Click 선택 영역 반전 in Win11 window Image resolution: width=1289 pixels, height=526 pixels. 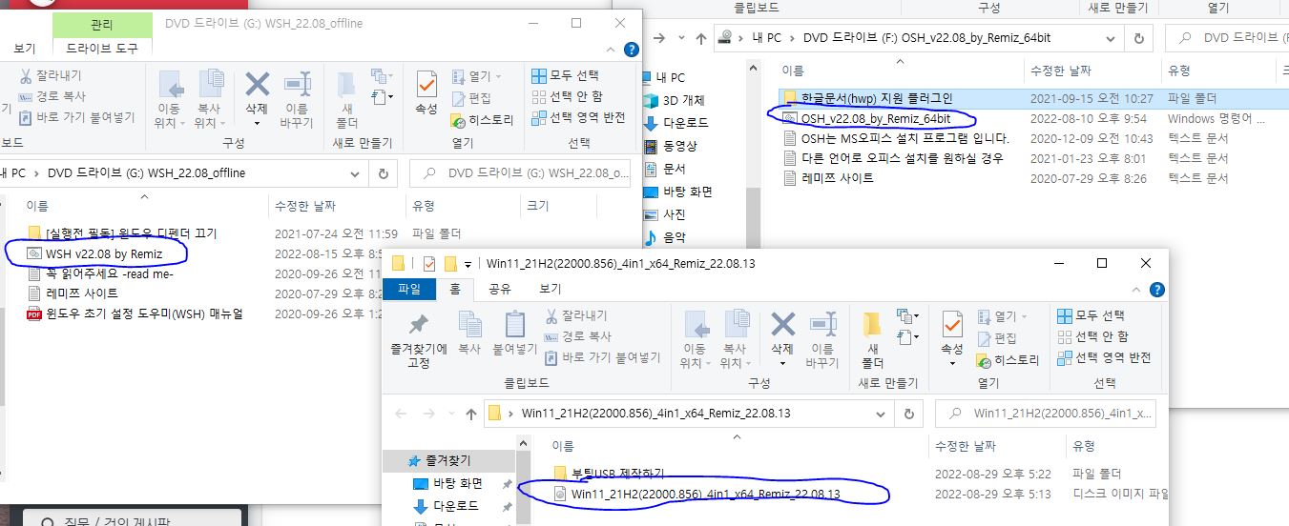click(x=1104, y=357)
